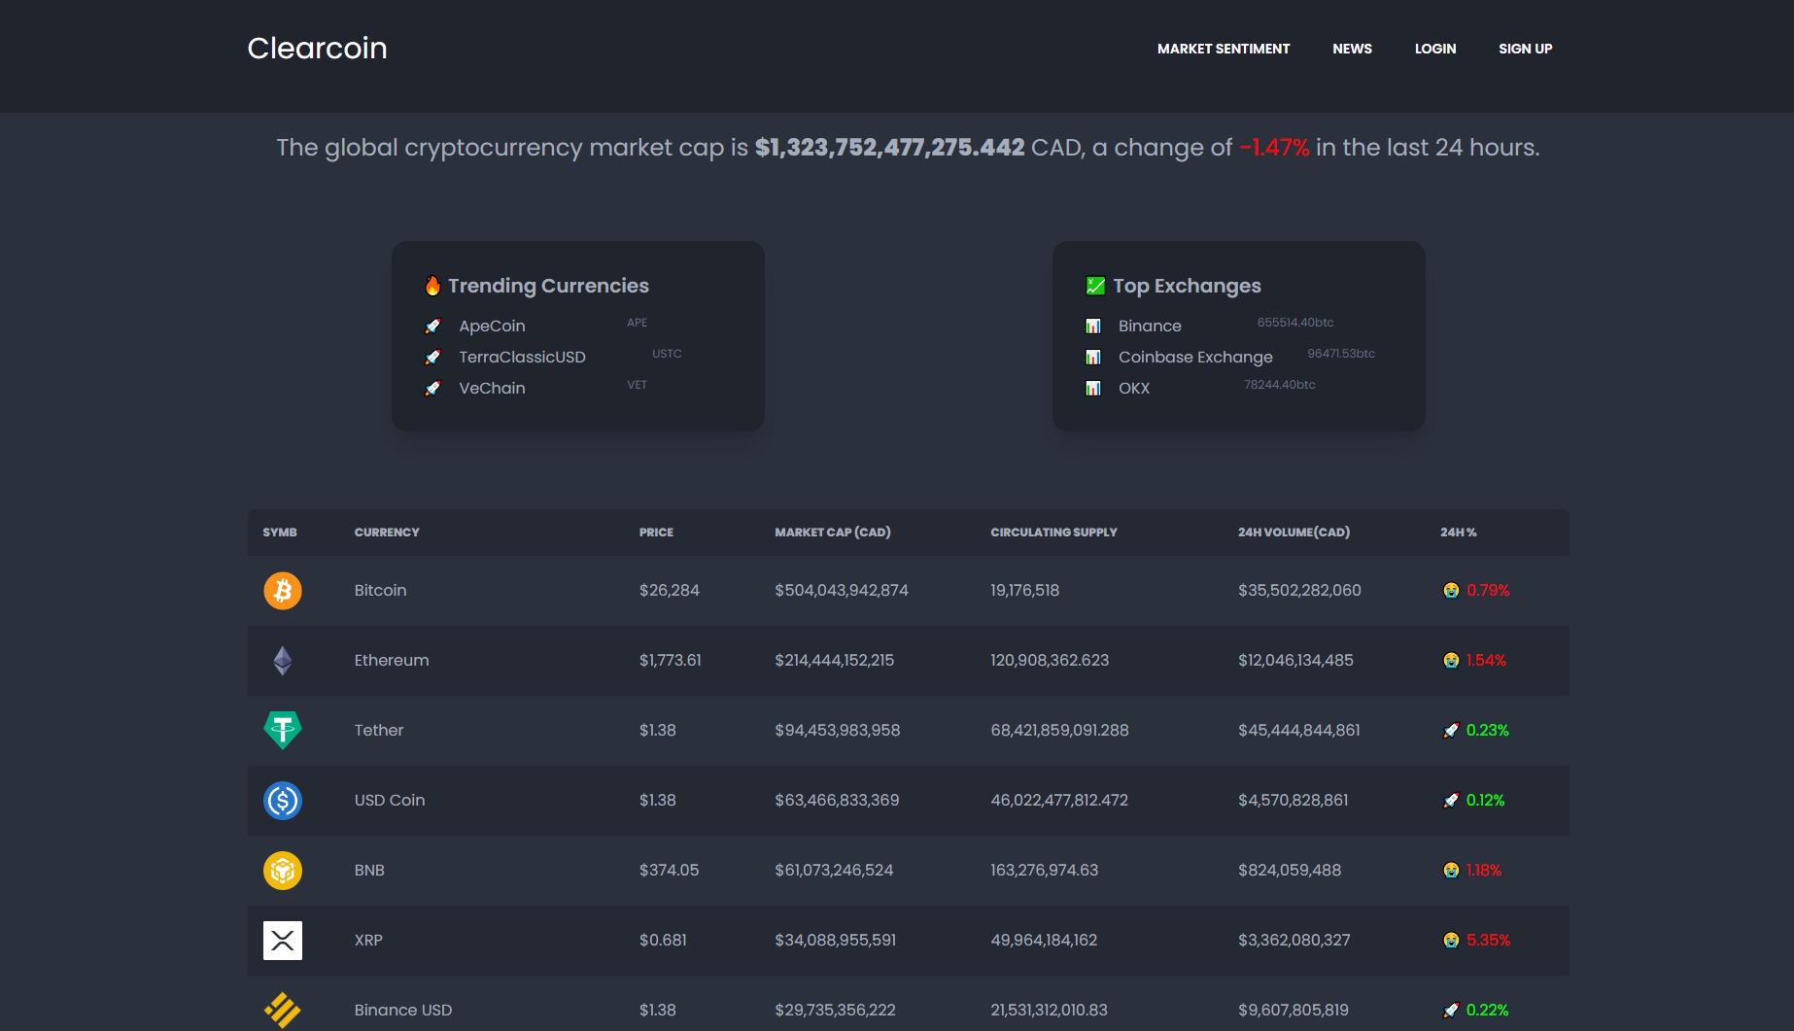Click the chart icon beside Binance exchange

[x=1094, y=326]
